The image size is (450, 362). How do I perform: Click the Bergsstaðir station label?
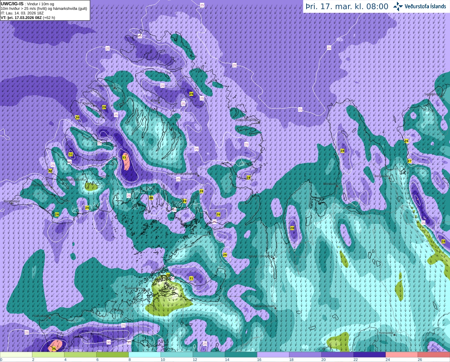[x=382, y=176]
